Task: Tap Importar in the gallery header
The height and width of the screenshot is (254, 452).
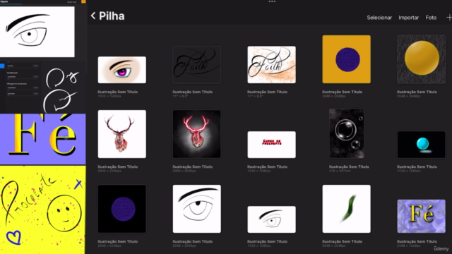Action: pyautogui.click(x=408, y=18)
